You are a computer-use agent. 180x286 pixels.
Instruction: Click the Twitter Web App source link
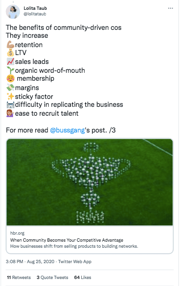[x=75, y=262]
